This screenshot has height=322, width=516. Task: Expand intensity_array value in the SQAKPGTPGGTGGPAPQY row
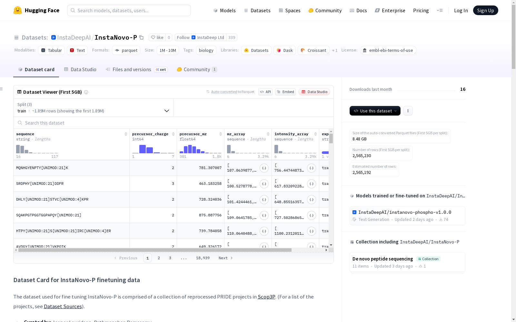(312, 215)
